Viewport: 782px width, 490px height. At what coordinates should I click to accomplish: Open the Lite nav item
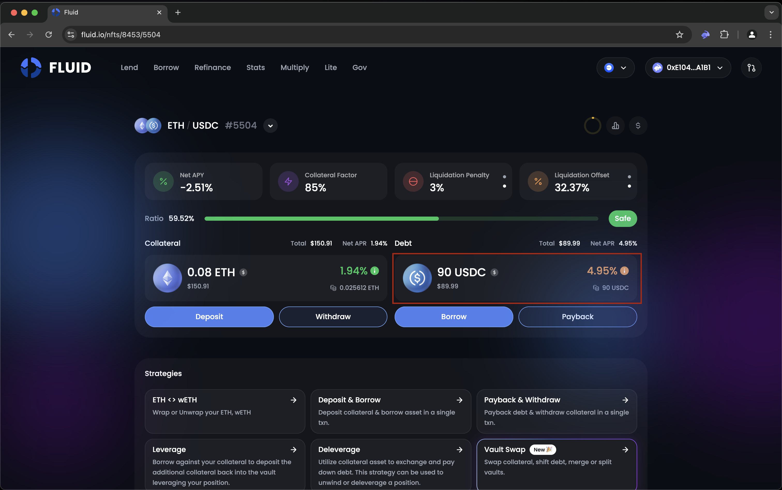331,67
